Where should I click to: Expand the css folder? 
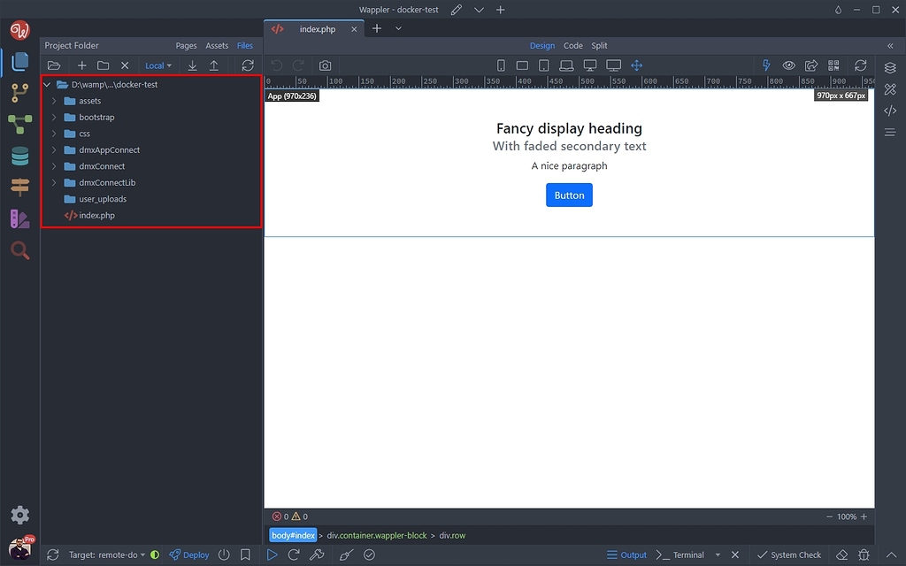54,134
